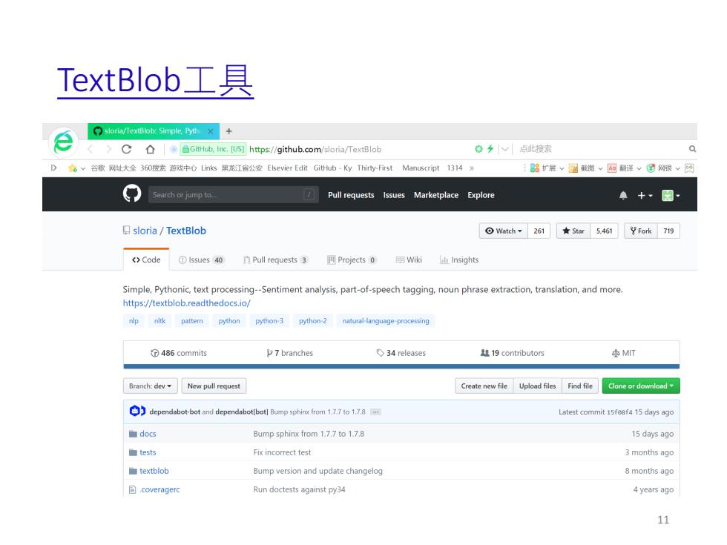Click the favorites star icon in bookmarks bar
This screenshot has width=727, height=545.
point(73,168)
